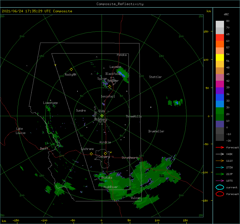
Task: Click the orange 111V arrow symbol
Action: click(220, 161)
